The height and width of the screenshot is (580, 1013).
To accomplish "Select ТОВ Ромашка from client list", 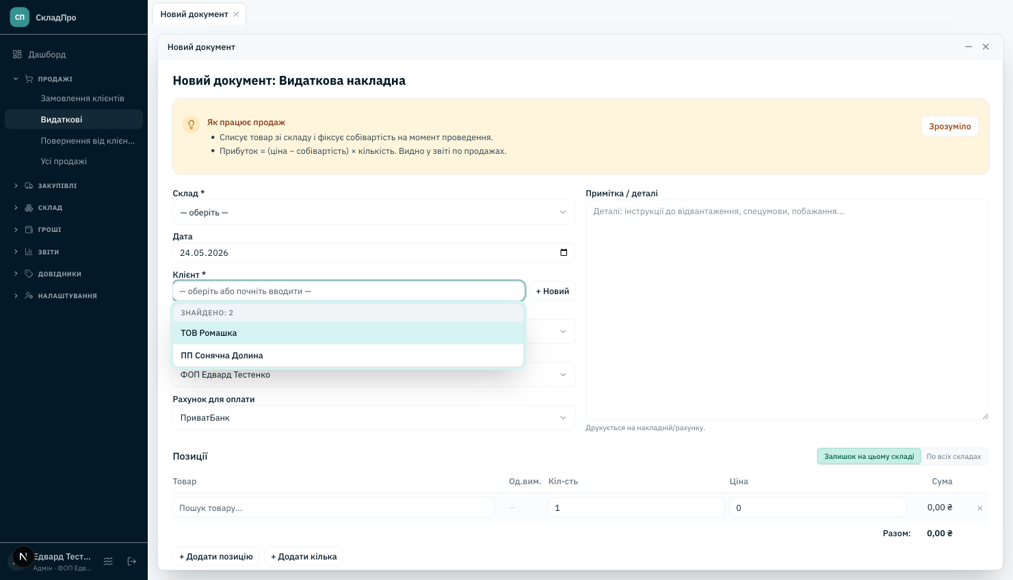I will (x=348, y=333).
